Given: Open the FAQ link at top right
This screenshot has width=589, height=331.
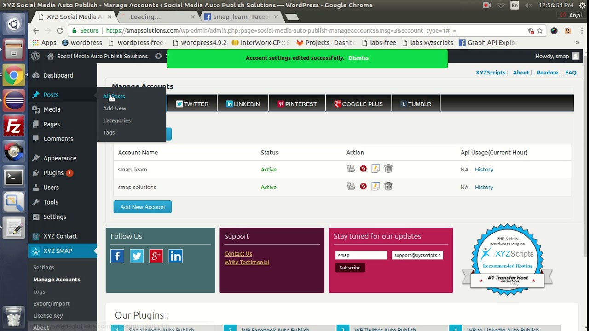Looking at the screenshot, I should tap(571, 73).
